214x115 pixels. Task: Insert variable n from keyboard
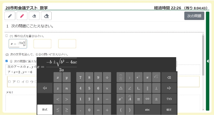(x=67, y=88)
